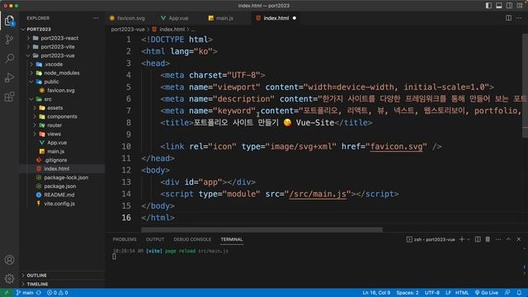Split the terminal panel
Screen dimensions: 528x297
click(x=478, y=239)
